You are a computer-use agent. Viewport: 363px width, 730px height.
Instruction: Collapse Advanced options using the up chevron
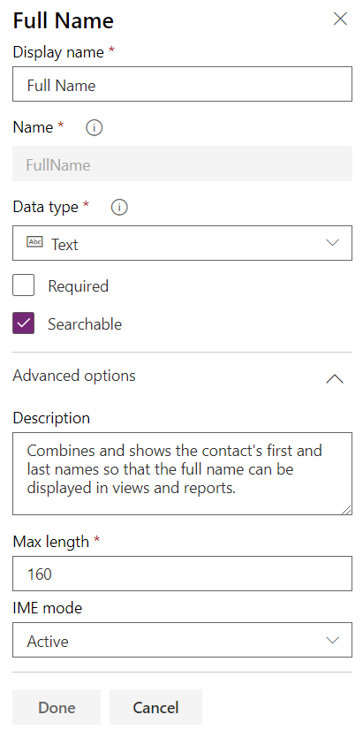[335, 379]
